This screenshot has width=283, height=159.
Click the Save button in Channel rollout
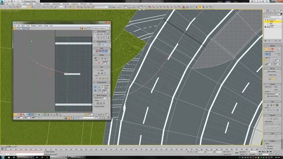tap(276, 87)
